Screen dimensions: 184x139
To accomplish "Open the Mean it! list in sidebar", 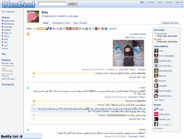I will tap(7, 33).
